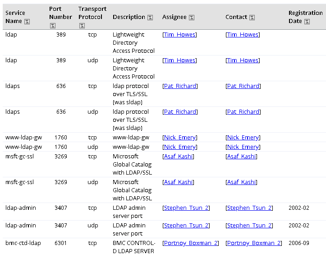Follow Pat Richard assignee link for ldaps tcp
Screen dimensions: 326x254
[x=180, y=86]
